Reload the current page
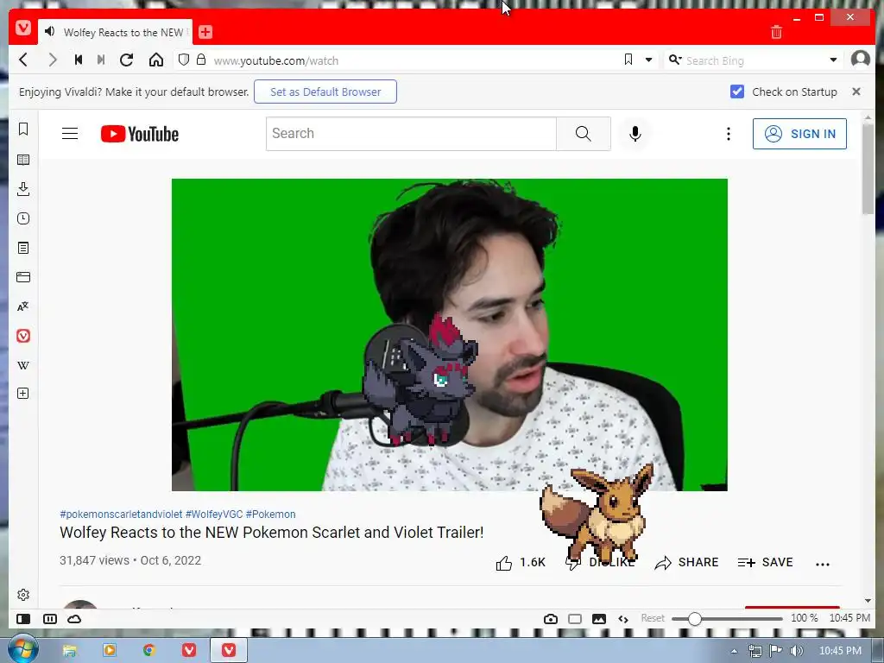Viewport: 884px width, 663px height. 126,60
